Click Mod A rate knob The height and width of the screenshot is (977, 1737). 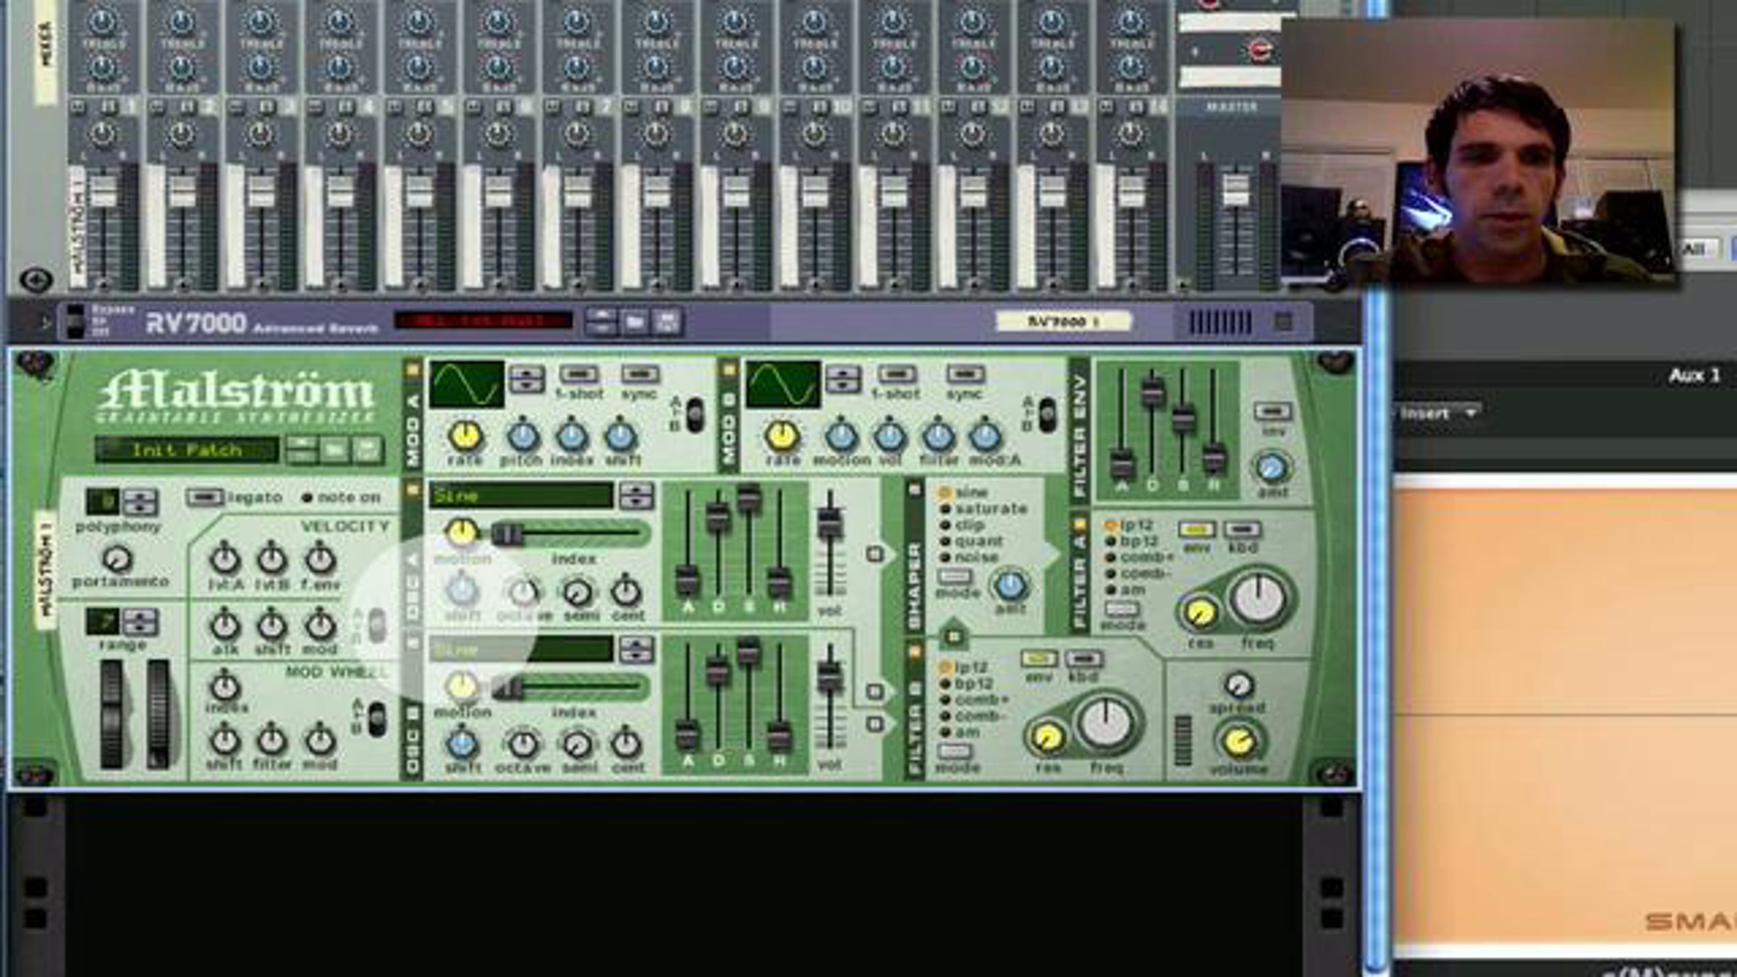465,436
